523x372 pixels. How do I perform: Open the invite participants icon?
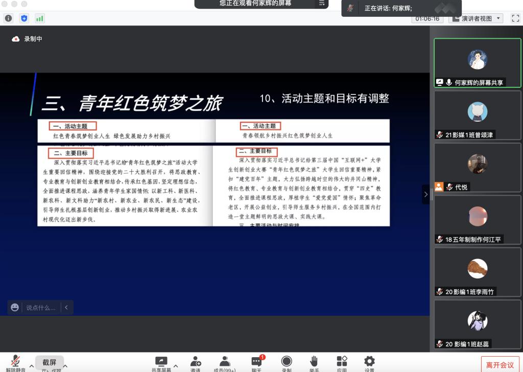click(x=196, y=362)
